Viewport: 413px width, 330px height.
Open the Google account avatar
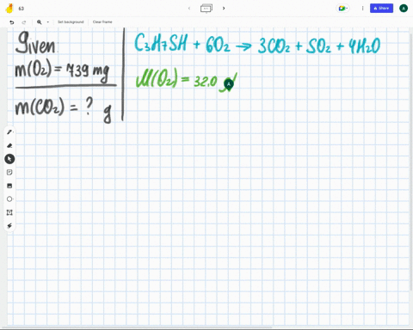coord(404,9)
